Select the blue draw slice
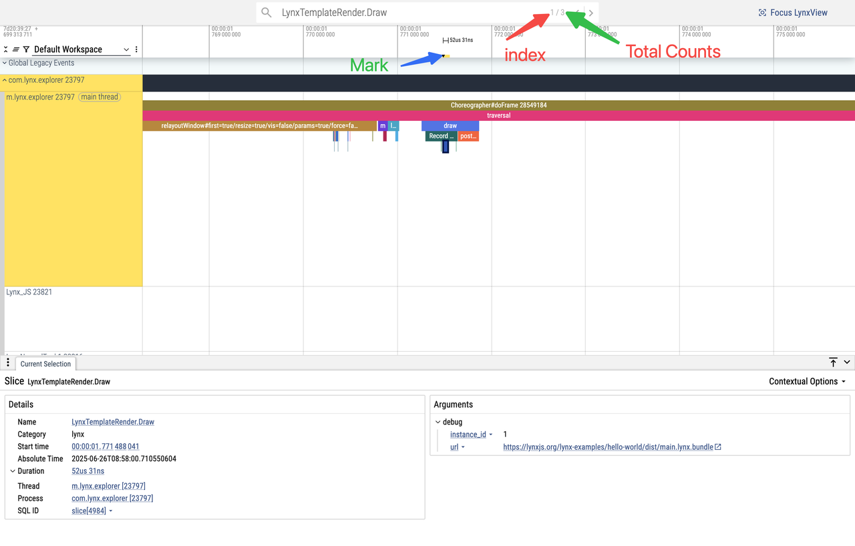Viewport: 855px width, 546px height. click(x=450, y=125)
